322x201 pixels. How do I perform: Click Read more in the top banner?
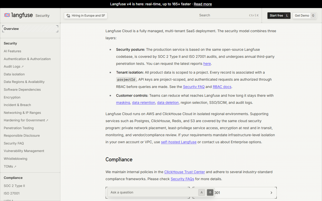tap(203, 4)
